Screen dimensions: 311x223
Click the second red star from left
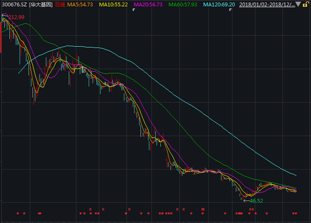pyautogui.click(x=24, y=214)
